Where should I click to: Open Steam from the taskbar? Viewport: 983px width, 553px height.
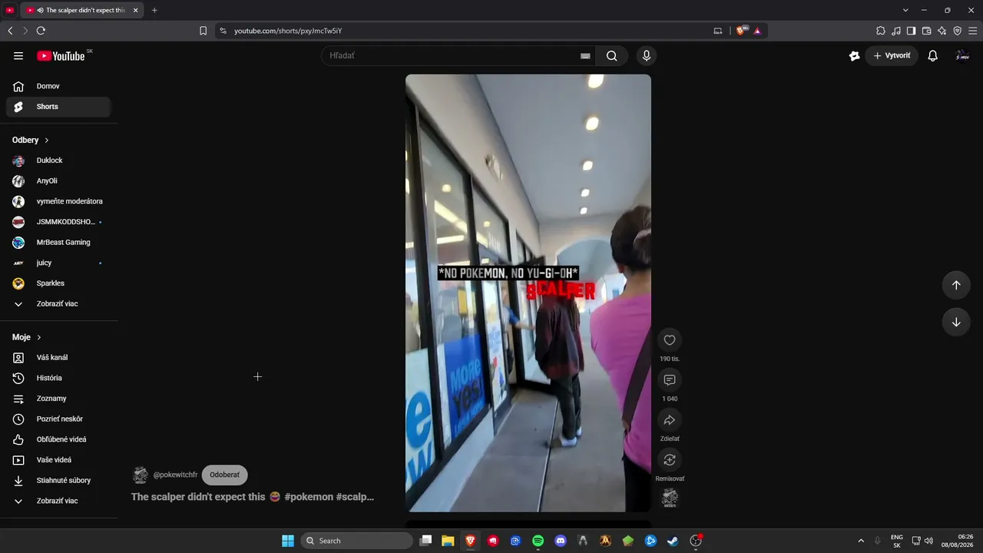(674, 541)
